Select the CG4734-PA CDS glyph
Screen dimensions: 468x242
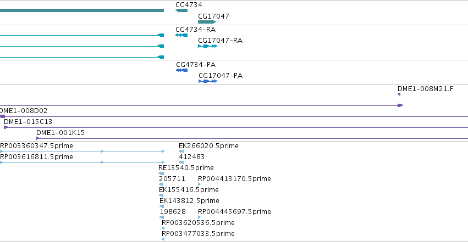182,70
